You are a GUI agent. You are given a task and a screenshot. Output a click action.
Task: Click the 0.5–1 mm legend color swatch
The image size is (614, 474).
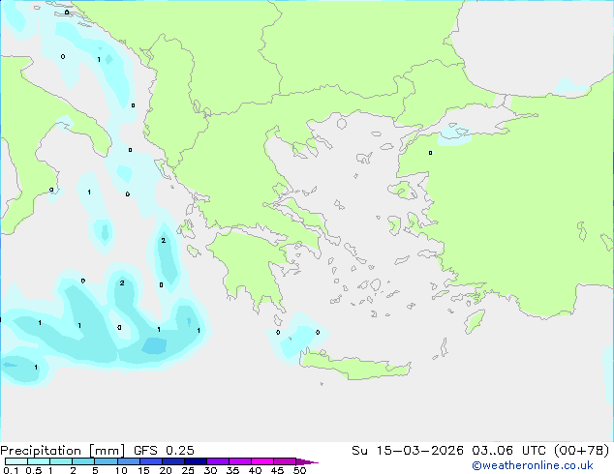pyautogui.click(x=39, y=461)
